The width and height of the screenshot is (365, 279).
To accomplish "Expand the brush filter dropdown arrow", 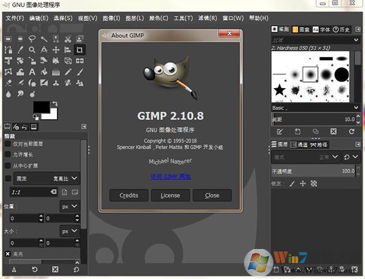I will [356, 40].
